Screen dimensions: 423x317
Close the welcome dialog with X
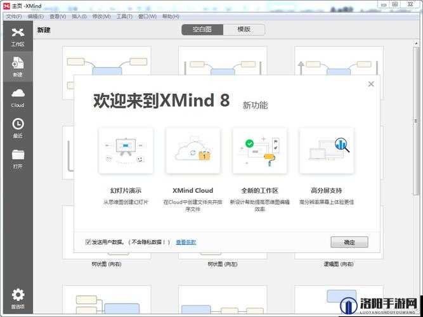coord(371,84)
